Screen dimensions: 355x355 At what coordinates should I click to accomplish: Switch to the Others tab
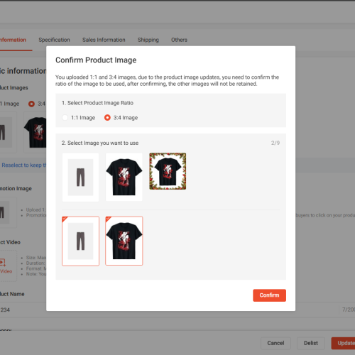(x=179, y=40)
